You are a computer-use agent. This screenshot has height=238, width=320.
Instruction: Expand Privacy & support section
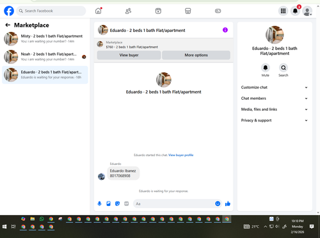coord(275,120)
